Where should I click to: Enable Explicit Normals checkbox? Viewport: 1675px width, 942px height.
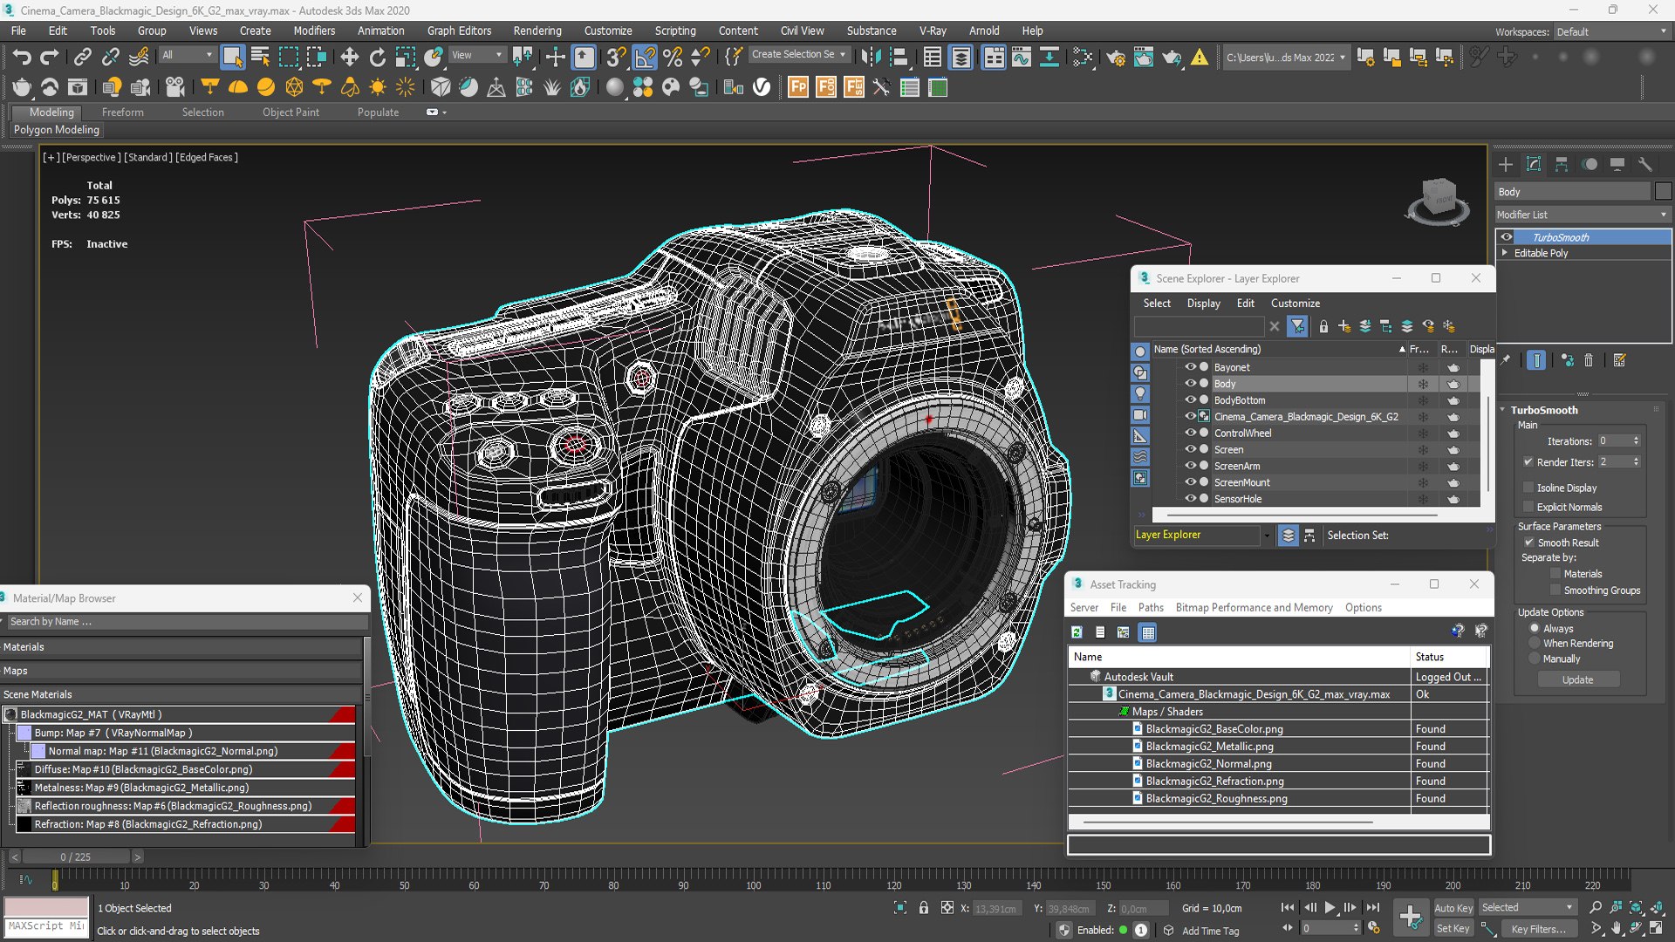click(1528, 507)
